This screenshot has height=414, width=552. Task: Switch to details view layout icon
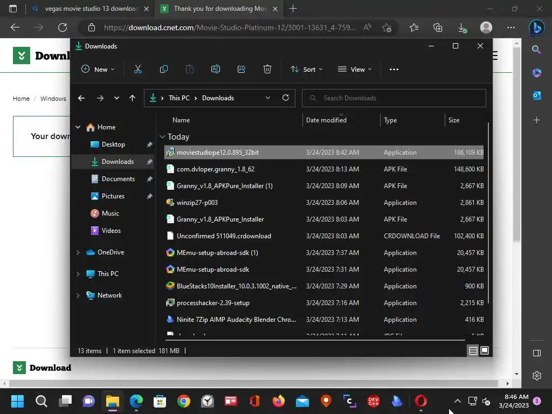473,350
